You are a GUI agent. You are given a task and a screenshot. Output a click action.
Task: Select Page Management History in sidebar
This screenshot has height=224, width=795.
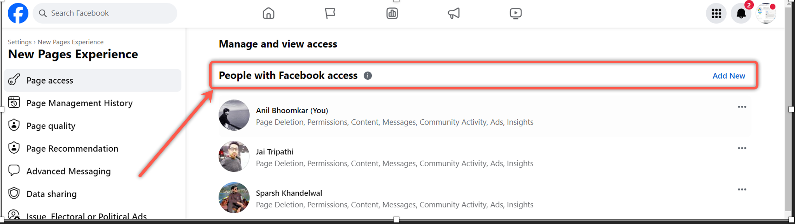[x=79, y=103]
